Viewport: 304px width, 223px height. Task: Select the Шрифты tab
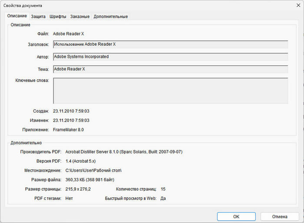click(58, 17)
